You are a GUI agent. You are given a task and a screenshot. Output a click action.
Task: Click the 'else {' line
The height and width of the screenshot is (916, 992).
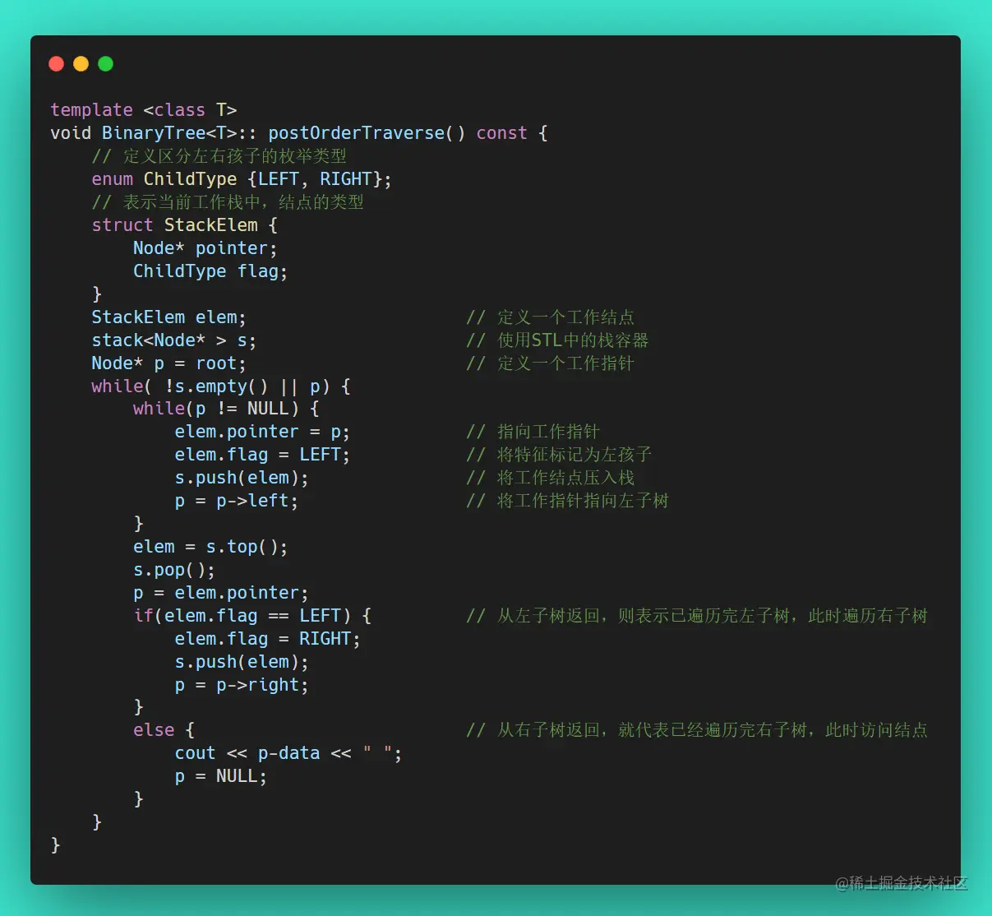click(x=164, y=730)
